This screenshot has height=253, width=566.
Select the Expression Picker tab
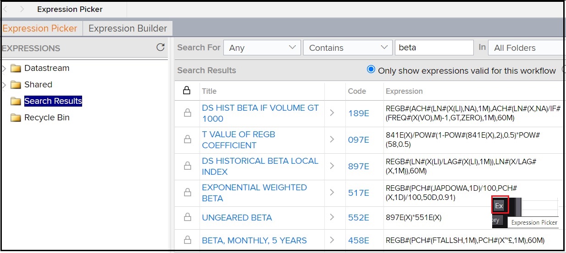[x=40, y=28]
